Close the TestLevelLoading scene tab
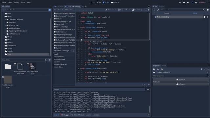Viewport: 210px width, 118px height. tap(82, 6)
